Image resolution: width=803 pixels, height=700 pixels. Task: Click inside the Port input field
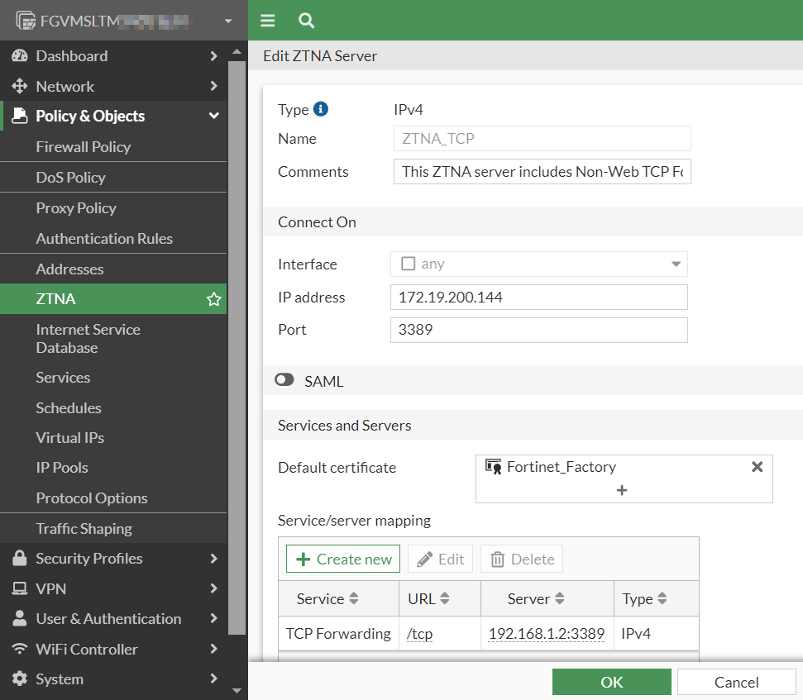538,330
